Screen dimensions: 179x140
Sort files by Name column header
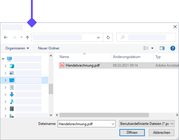[x=64, y=57]
